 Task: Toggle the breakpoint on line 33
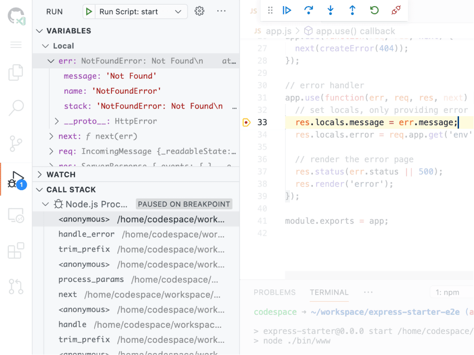click(246, 122)
